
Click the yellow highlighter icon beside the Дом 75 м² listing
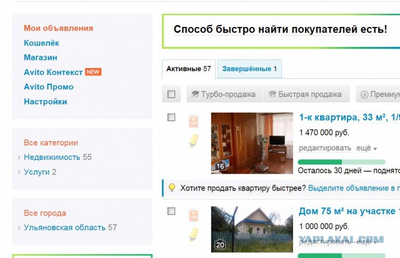[x=193, y=234]
